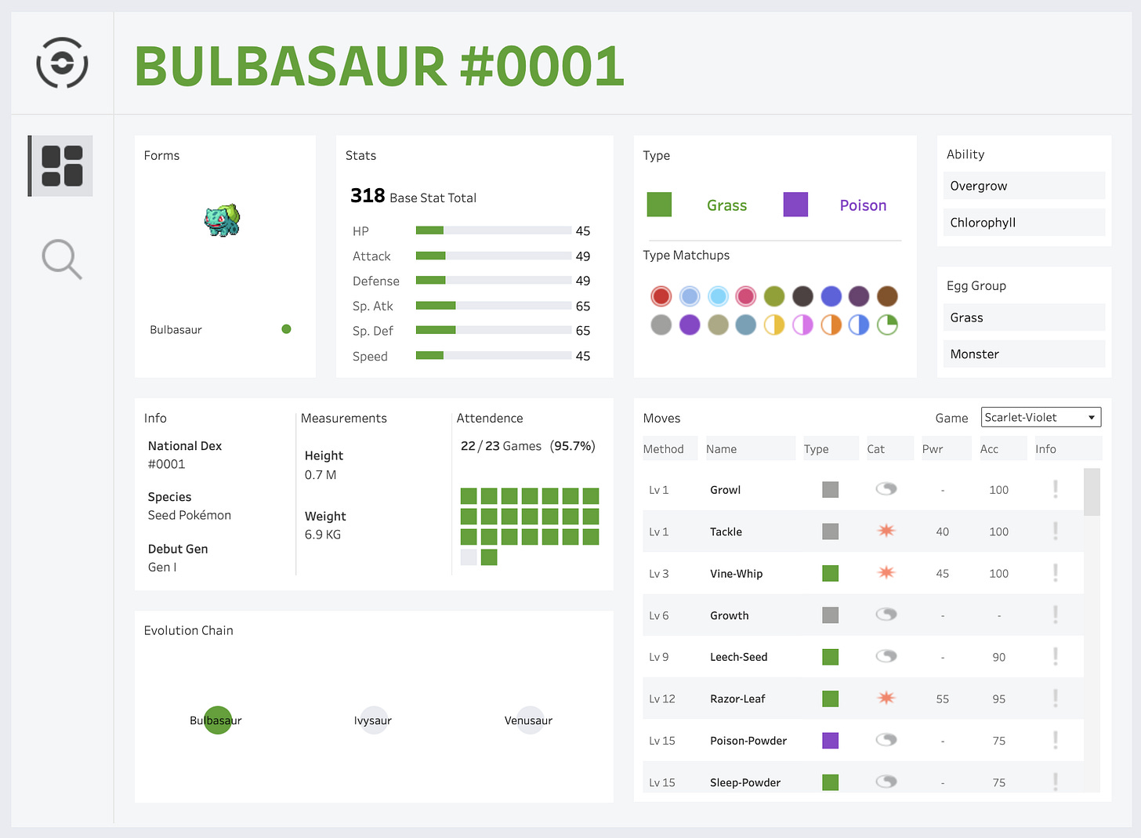Click the purple Poison type square

(795, 205)
